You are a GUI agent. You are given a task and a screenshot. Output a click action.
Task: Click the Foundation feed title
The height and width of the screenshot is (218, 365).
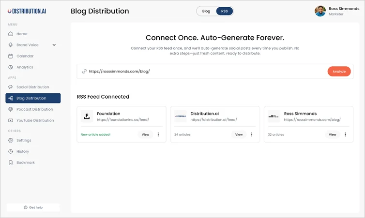click(x=108, y=114)
